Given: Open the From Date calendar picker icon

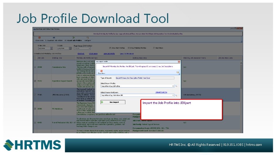Looking at the screenshot, I should coord(51,48).
